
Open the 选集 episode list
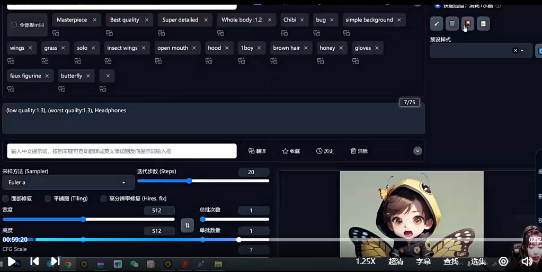click(x=478, y=261)
